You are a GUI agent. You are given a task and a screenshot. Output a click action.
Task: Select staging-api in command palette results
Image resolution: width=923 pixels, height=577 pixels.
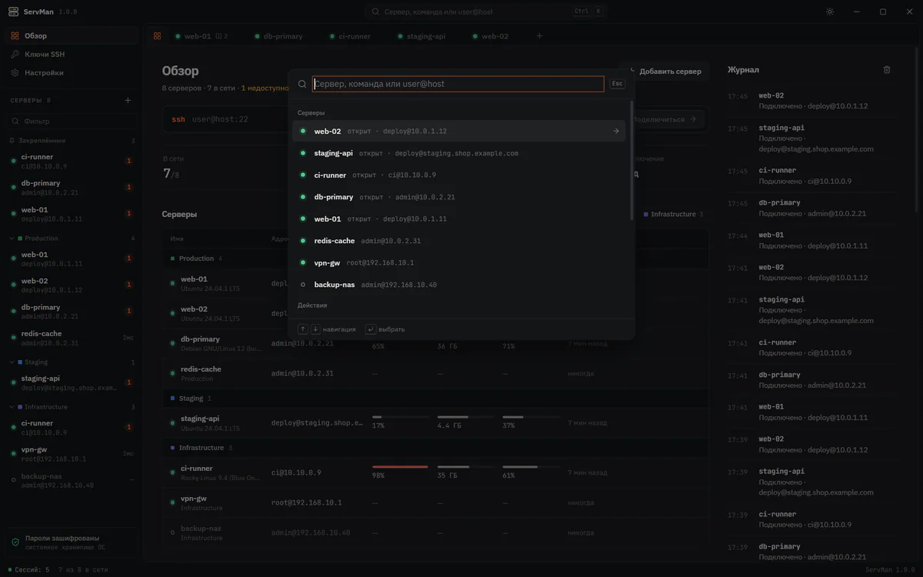[458, 153]
